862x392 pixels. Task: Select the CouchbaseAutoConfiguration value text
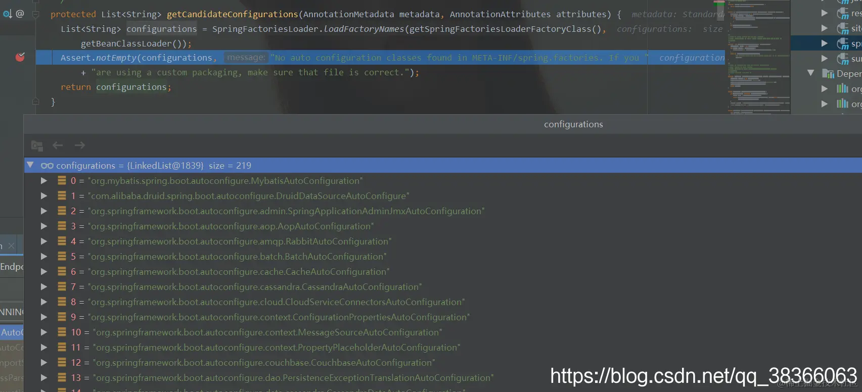264,363
